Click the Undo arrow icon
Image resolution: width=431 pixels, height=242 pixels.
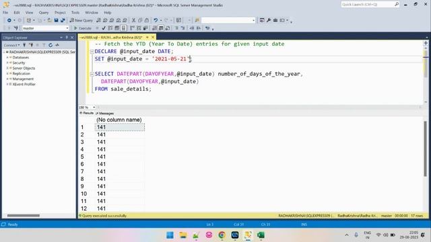pyautogui.click(x=156, y=20)
